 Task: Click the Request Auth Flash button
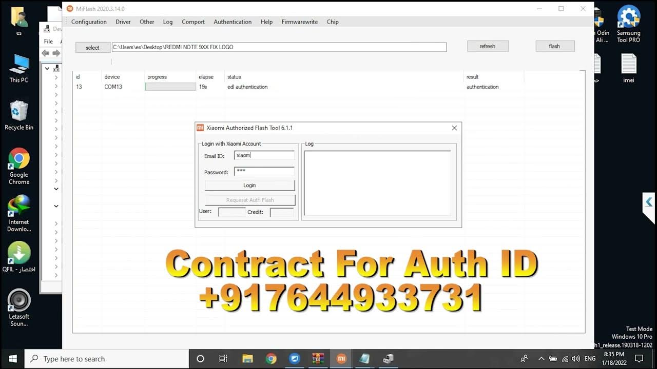pos(250,200)
